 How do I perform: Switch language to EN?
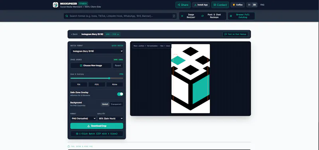(254, 5)
